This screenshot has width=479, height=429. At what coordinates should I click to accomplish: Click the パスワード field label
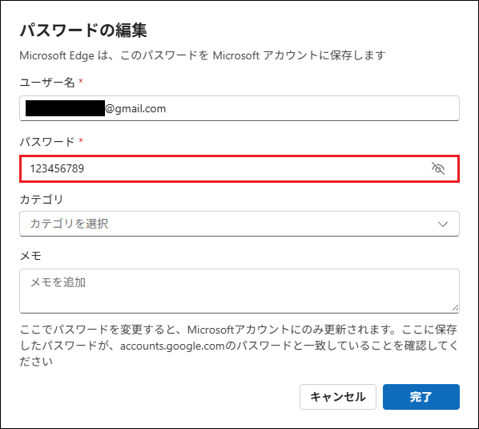click(x=47, y=142)
